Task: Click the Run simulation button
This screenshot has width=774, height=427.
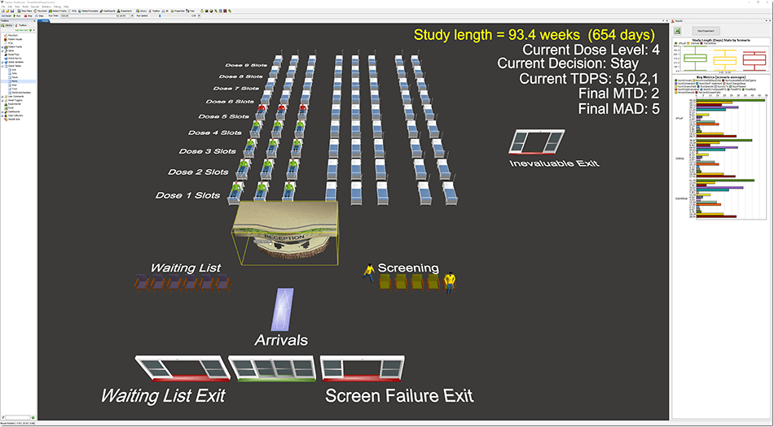Action: (x=17, y=15)
